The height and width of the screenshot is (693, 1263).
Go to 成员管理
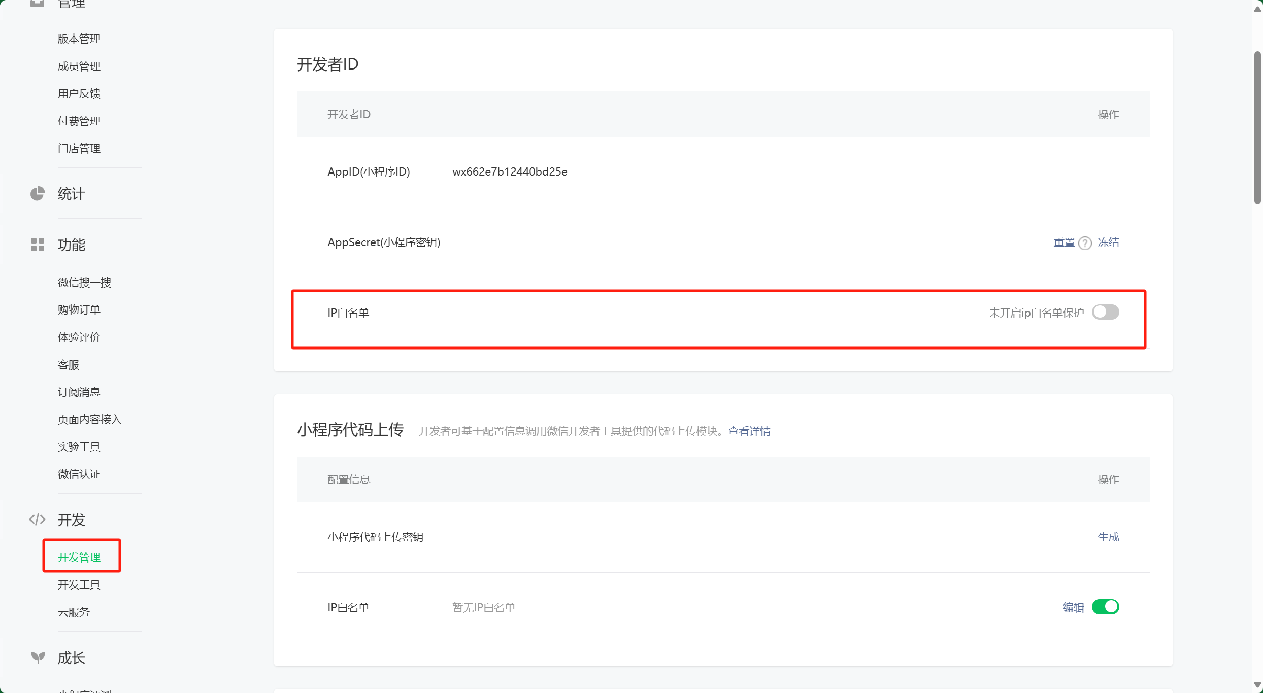79,65
